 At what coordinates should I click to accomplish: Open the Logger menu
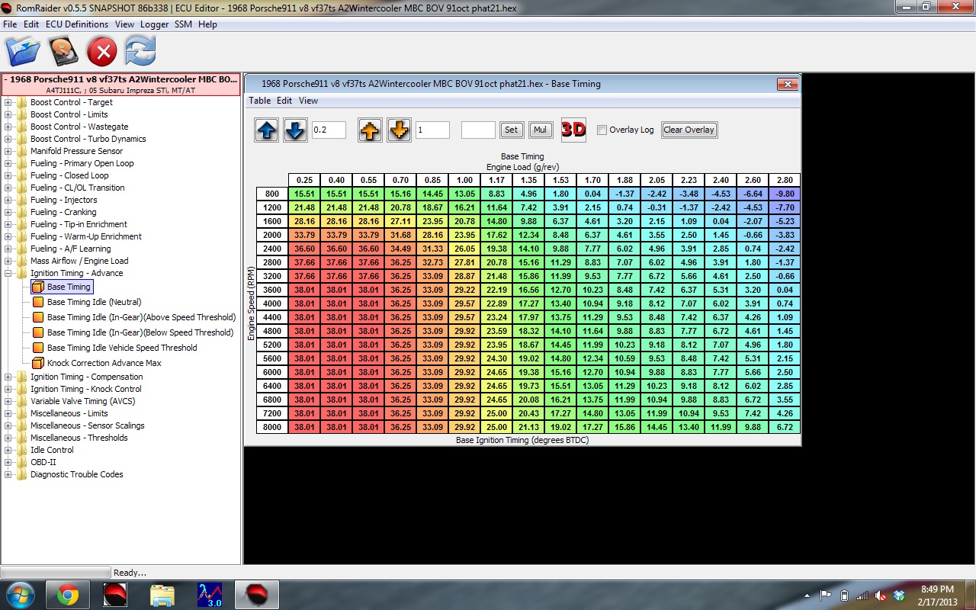[x=155, y=24]
